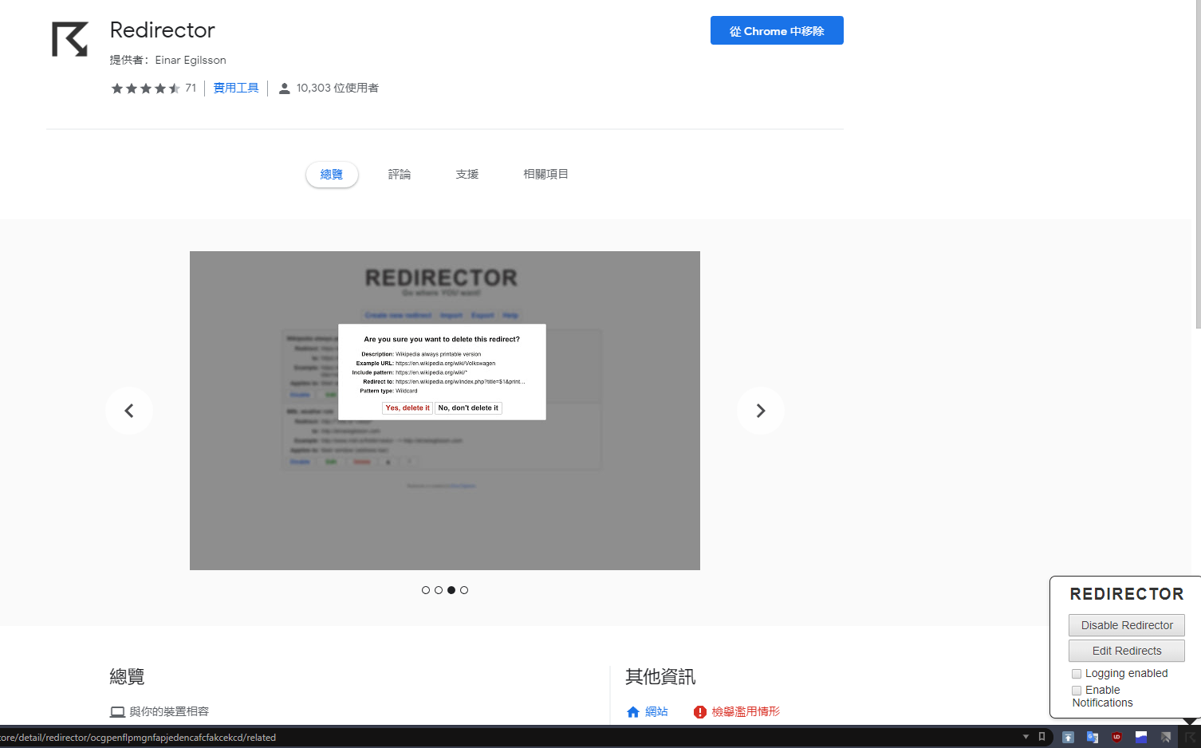Click the Redirector extension logo in the header
The image size is (1201, 748).
coord(70,39)
